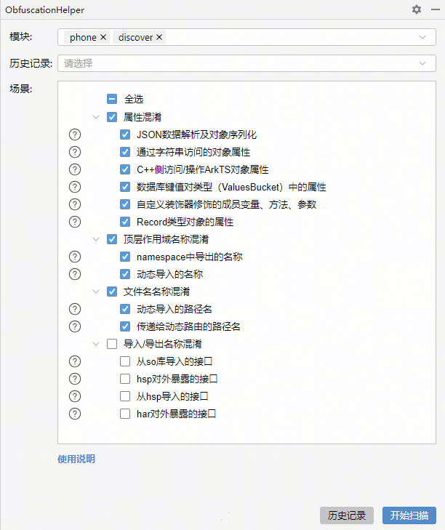Click help icon next to namespace中导出的名称
Viewport: 445px width, 530px height.
[x=75, y=257]
